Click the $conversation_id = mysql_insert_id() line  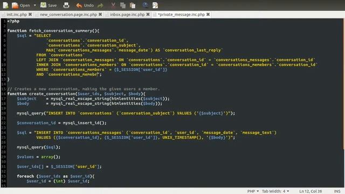(61, 123)
